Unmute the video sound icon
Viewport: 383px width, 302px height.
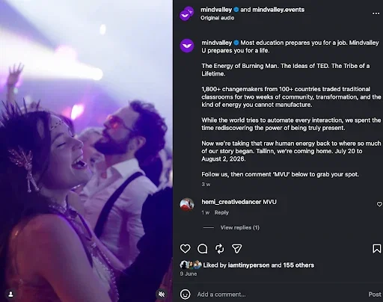[162, 295]
